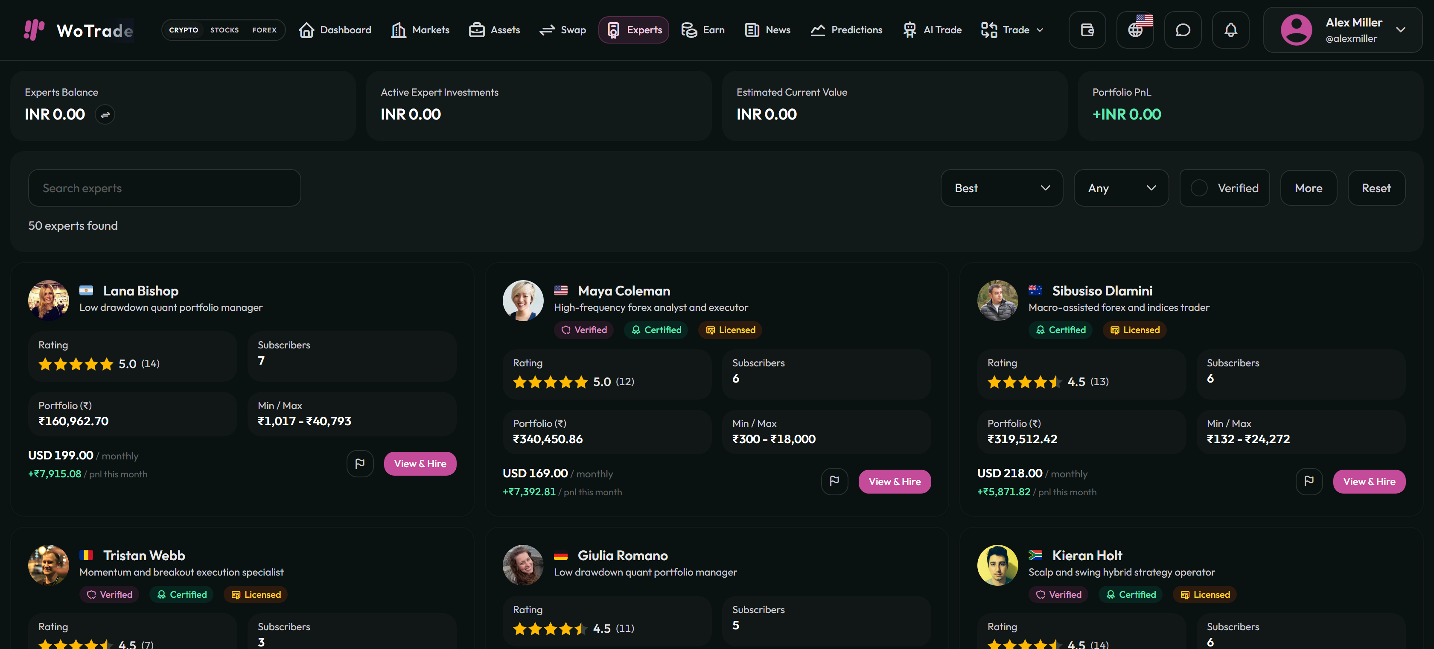Click Sibusiso Dlamini's Licensed badge
The height and width of the screenshot is (649, 1434).
[x=1134, y=330]
